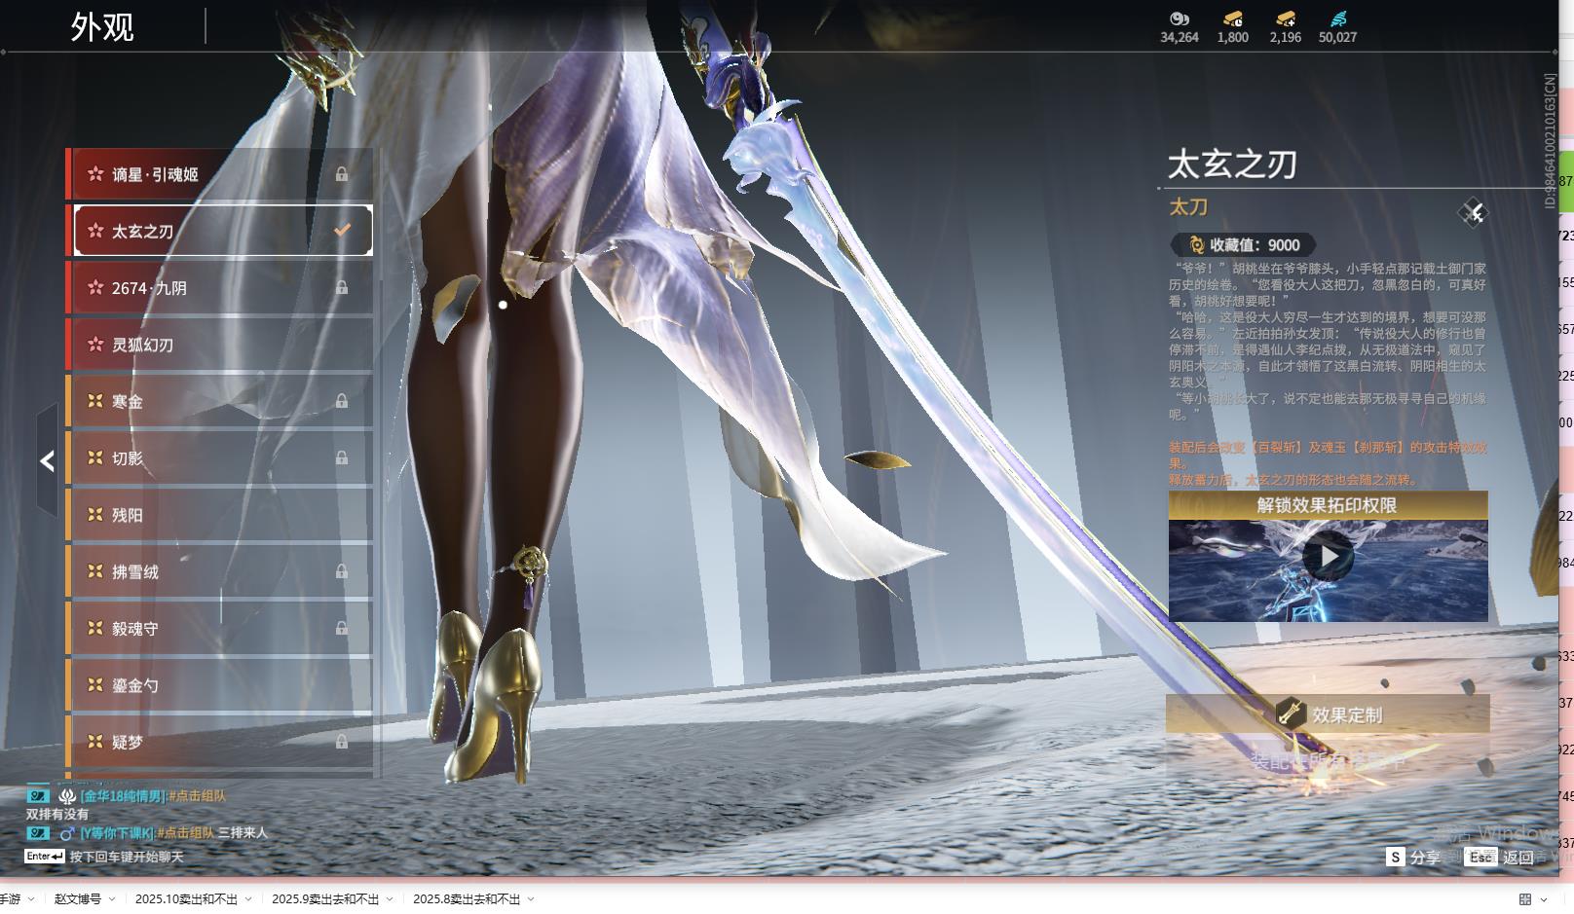This screenshot has width=1574, height=914.
Task: Click the lotus icon beside 金华18纯情男
Action: tap(67, 796)
